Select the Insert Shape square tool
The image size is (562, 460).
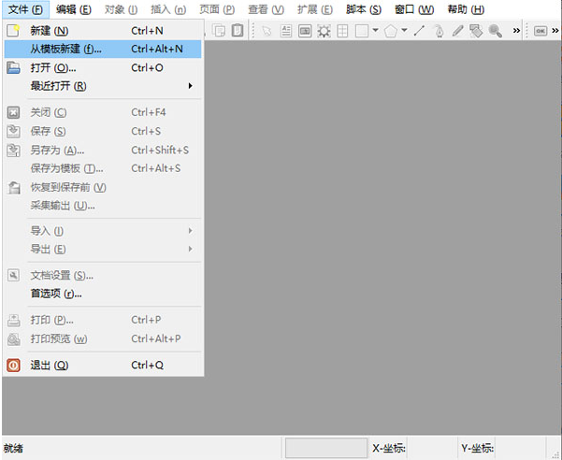point(362,31)
